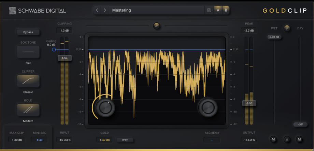Go to the next preset with the right chevron

click(x=105, y=10)
